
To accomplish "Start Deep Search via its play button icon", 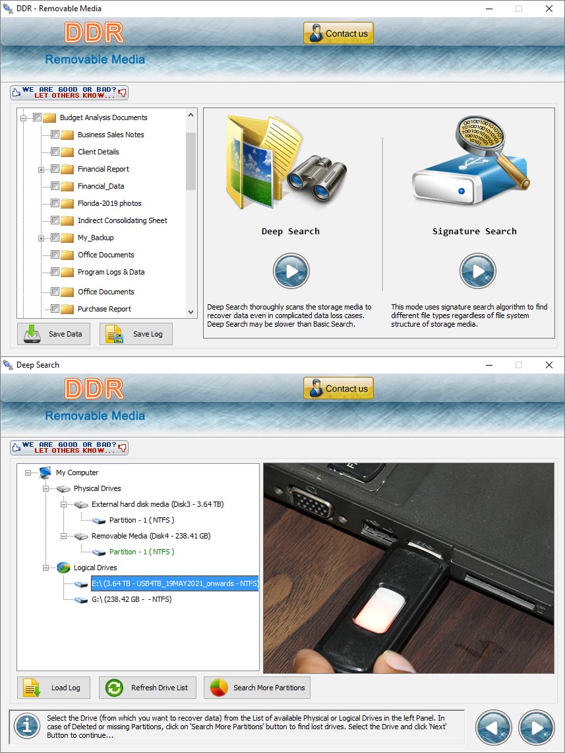I will [x=290, y=271].
